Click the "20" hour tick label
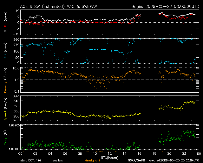 [x=169, y=154]
